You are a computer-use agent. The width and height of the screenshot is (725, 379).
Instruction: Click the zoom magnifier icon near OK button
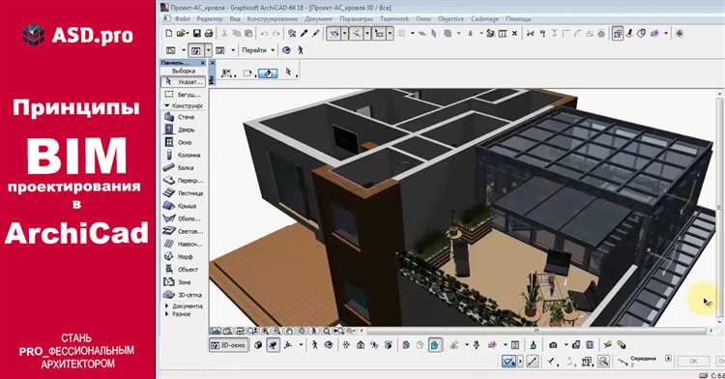603,362
